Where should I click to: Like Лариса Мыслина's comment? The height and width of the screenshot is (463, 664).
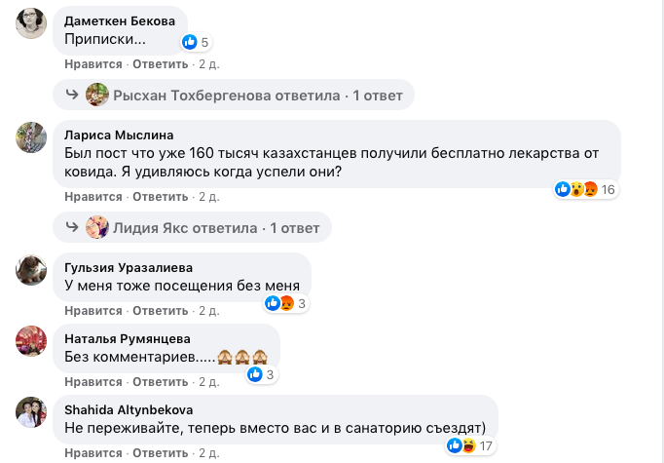point(93,197)
